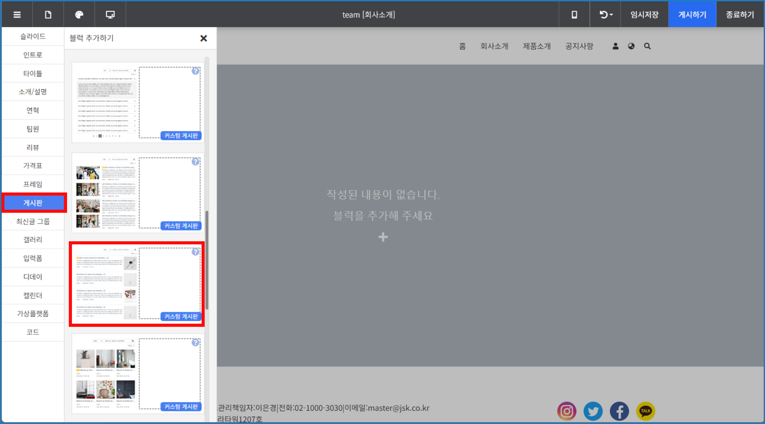
Task: Click the search magnifier icon in navigation
Action: point(647,46)
